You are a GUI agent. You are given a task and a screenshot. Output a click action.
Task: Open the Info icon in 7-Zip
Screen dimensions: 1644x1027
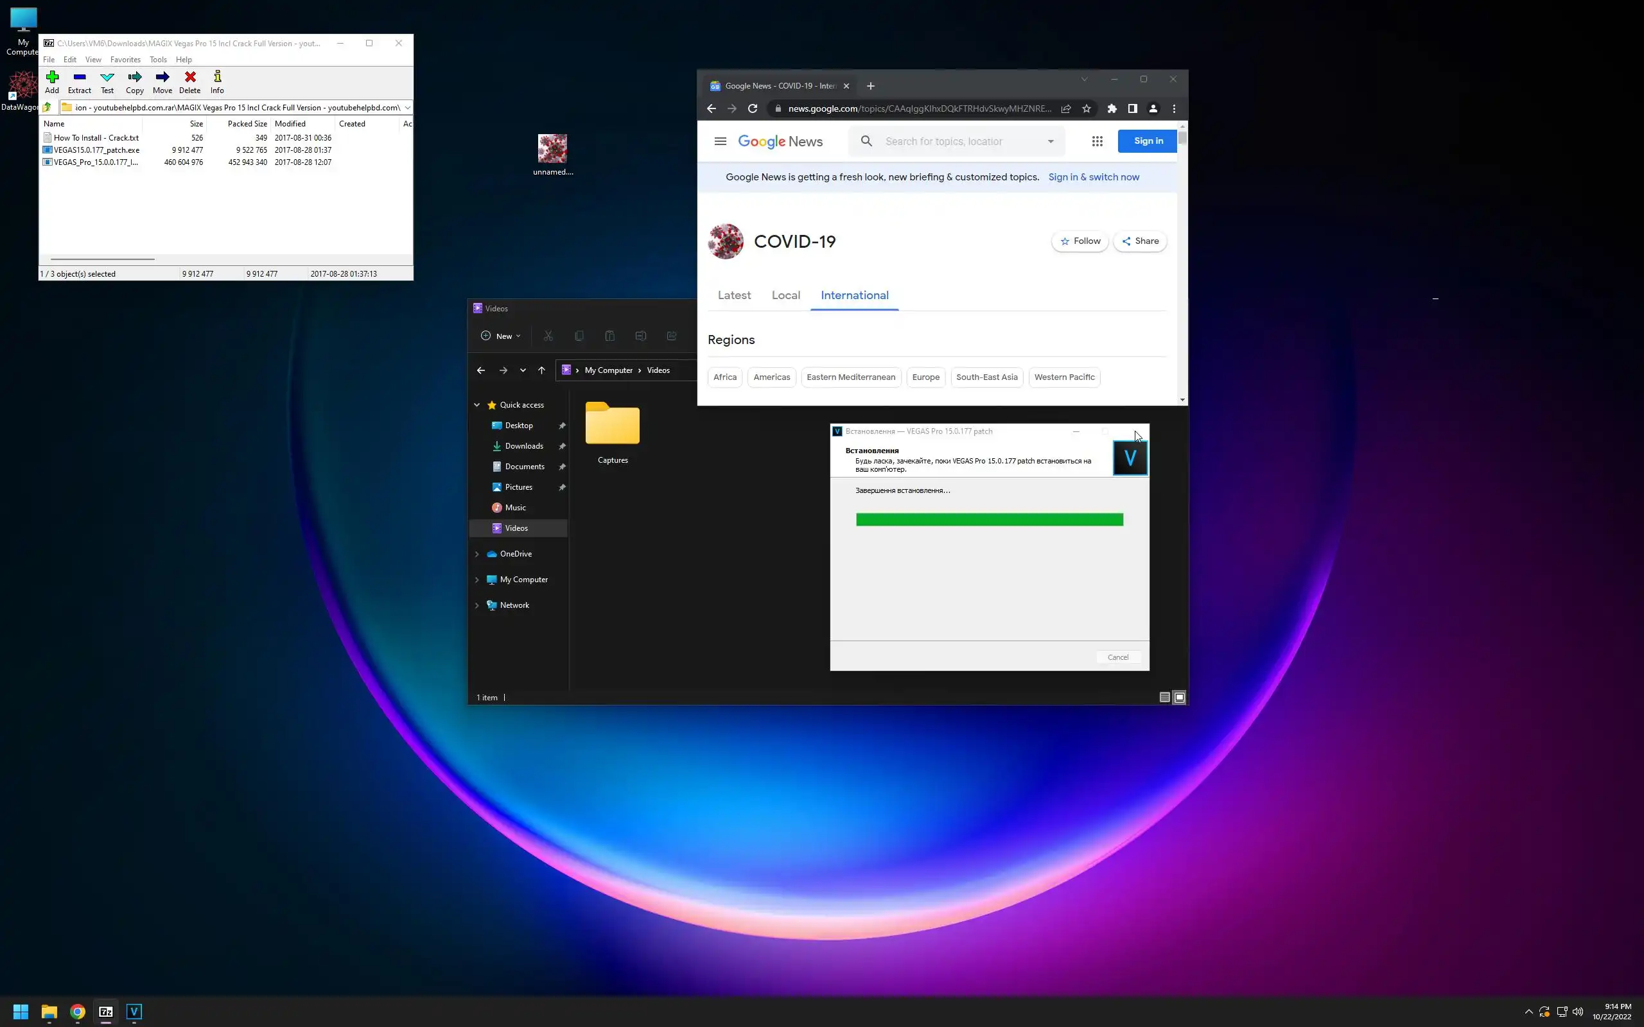(216, 82)
